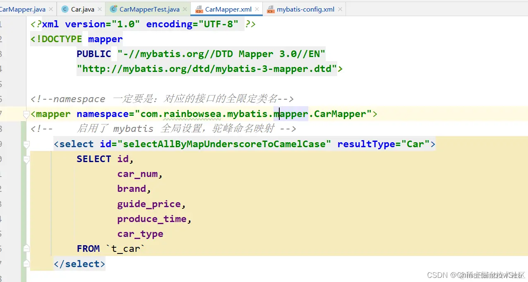528x282 pixels.
Task: Click the resultType="Car" attribute
Action: [383, 144]
